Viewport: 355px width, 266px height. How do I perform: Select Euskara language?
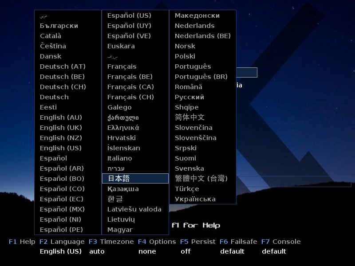point(121,46)
